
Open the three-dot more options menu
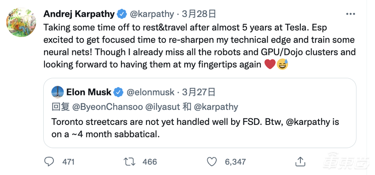(x=351, y=15)
